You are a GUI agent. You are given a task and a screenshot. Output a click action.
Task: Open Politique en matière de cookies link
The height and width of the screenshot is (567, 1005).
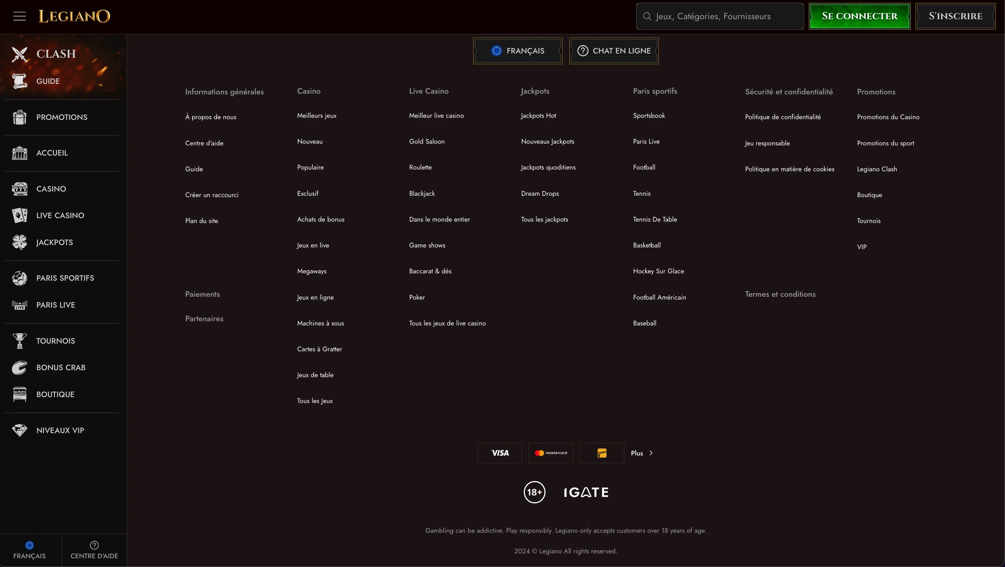click(x=790, y=169)
